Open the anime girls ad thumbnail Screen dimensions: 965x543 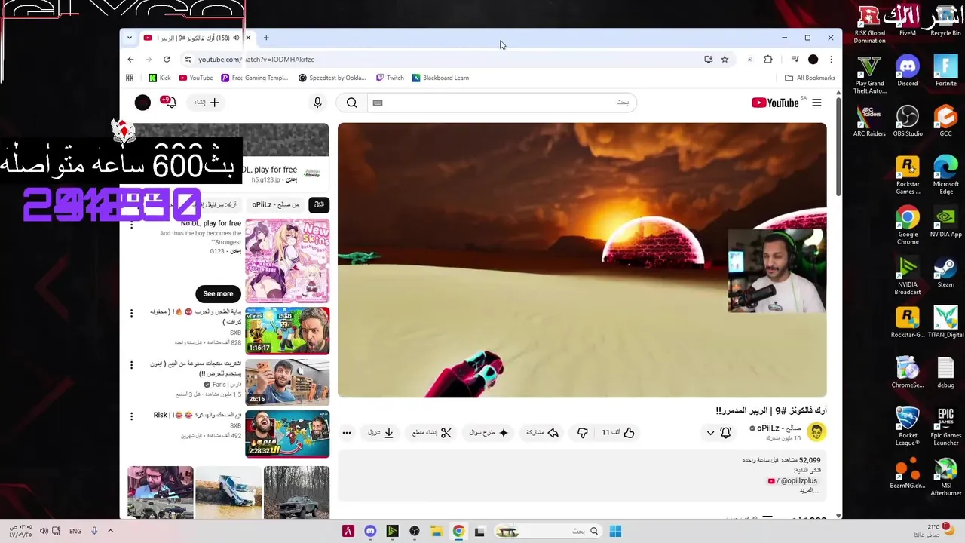click(x=287, y=260)
